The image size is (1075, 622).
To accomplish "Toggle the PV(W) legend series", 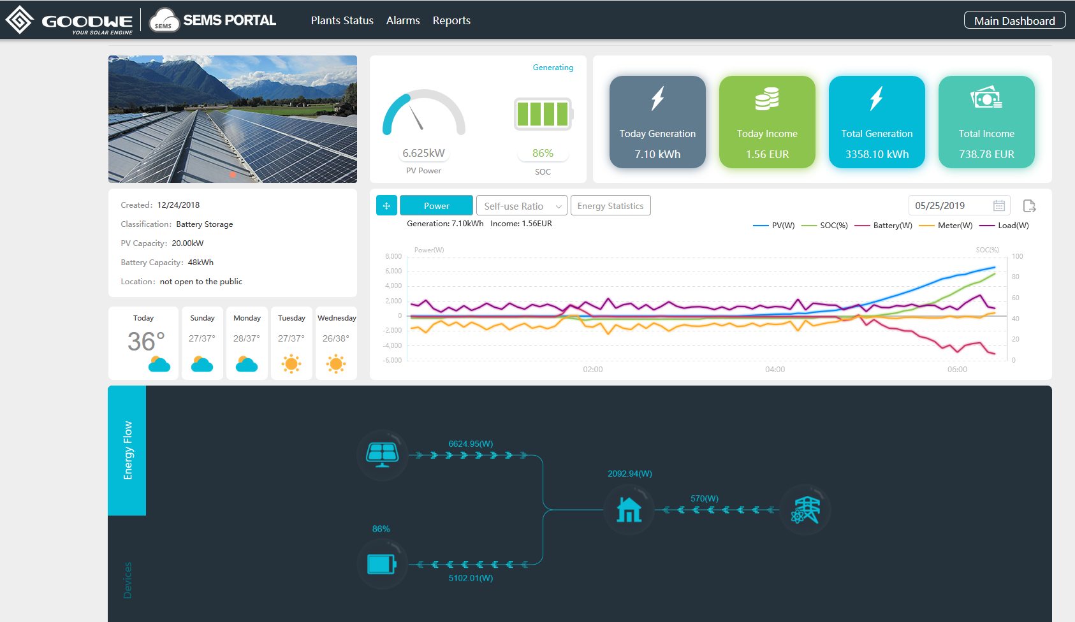I will [774, 226].
